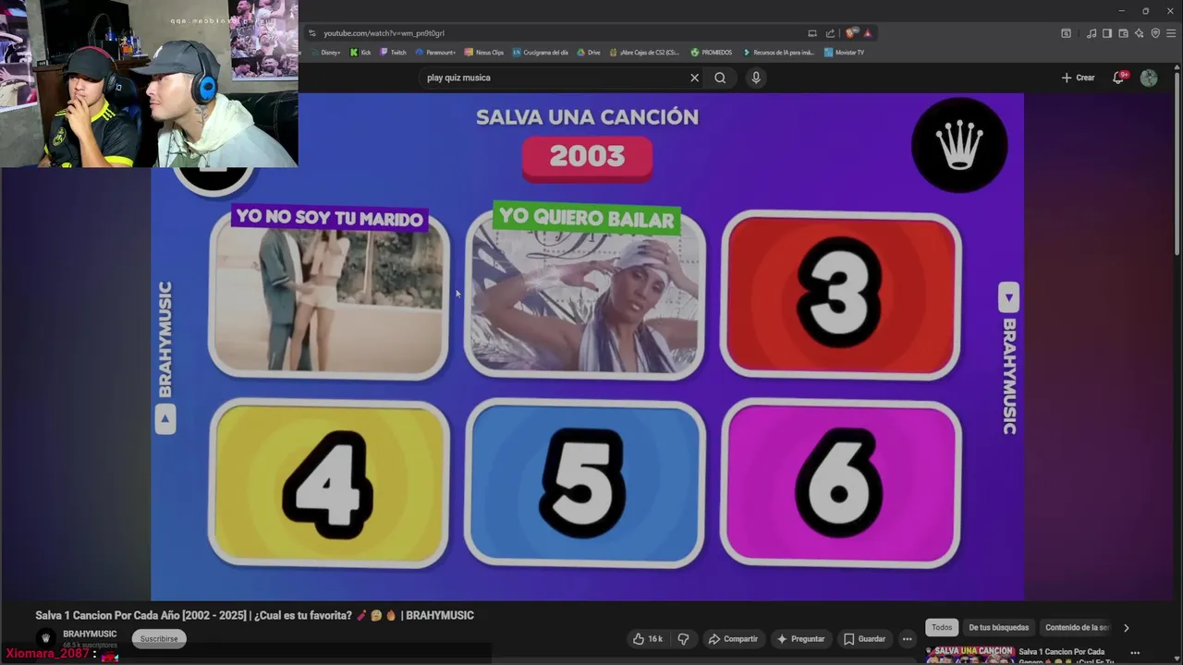Click the share page icon in address bar
The height and width of the screenshot is (665, 1183).
click(830, 33)
